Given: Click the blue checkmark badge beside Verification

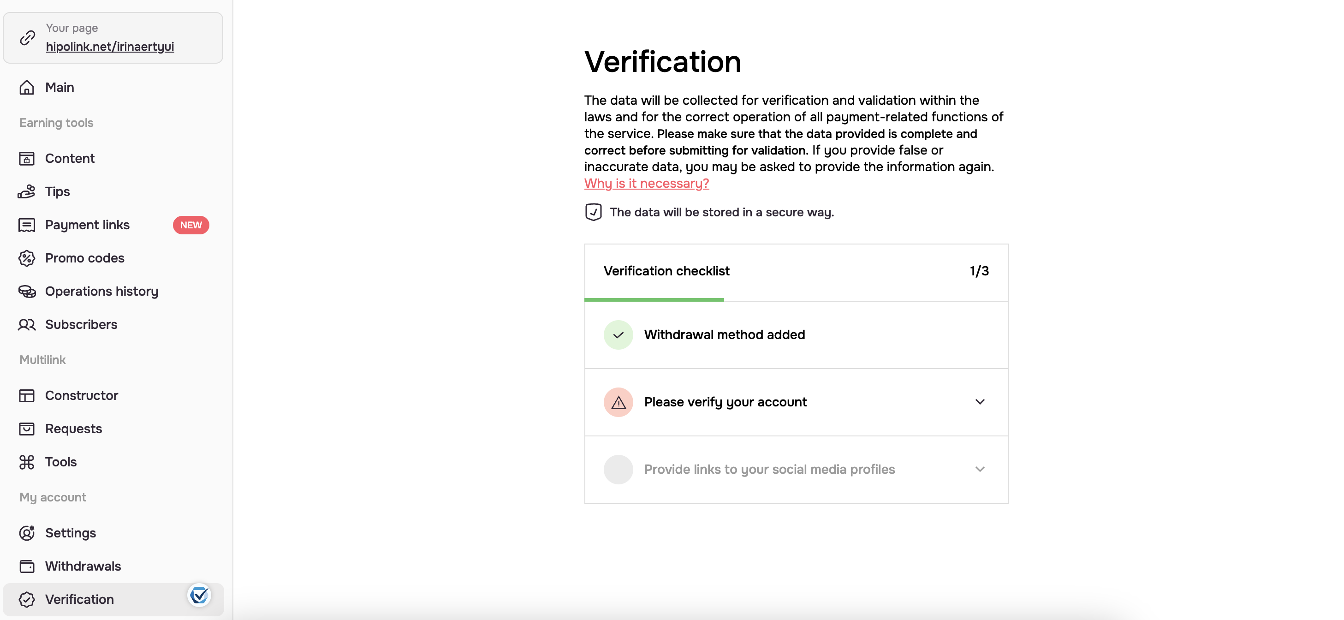Looking at the screenshot, I should click(199, 595).
